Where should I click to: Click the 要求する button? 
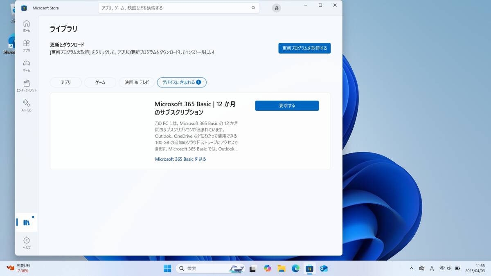(x=287, y=105)
